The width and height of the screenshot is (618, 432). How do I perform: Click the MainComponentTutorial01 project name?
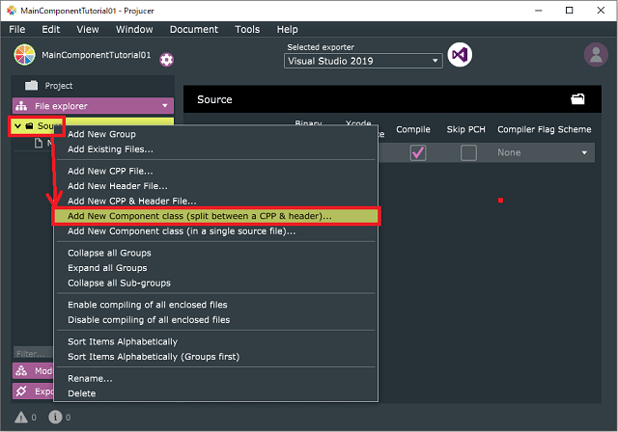[97, 55]
